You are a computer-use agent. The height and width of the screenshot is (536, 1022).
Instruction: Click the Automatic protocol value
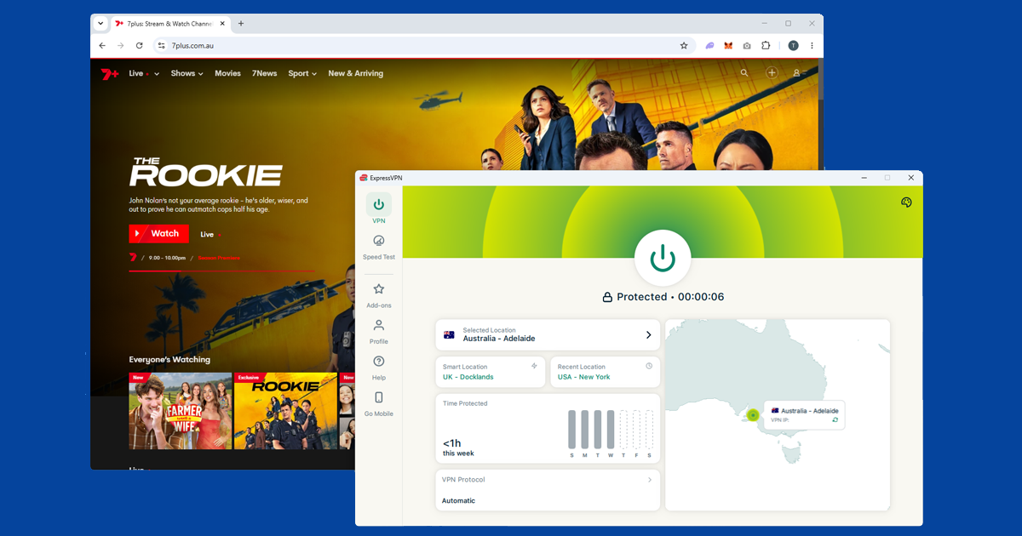tap(458, 500)
